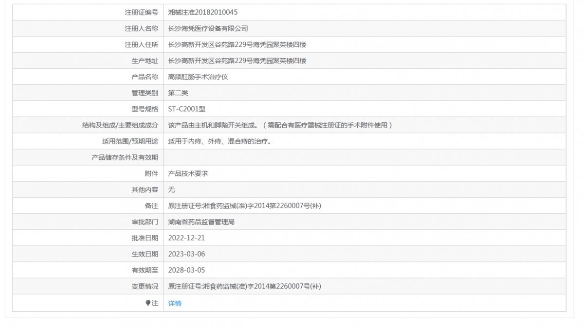Click the 变更情况 label
584x328 pixels.
click(145, 286)
